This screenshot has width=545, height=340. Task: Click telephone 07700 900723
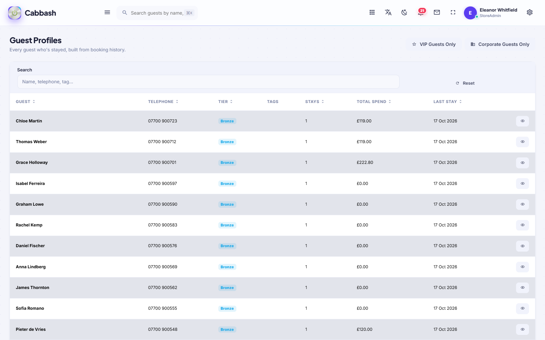pyautogui.click(x=162, y=121)
